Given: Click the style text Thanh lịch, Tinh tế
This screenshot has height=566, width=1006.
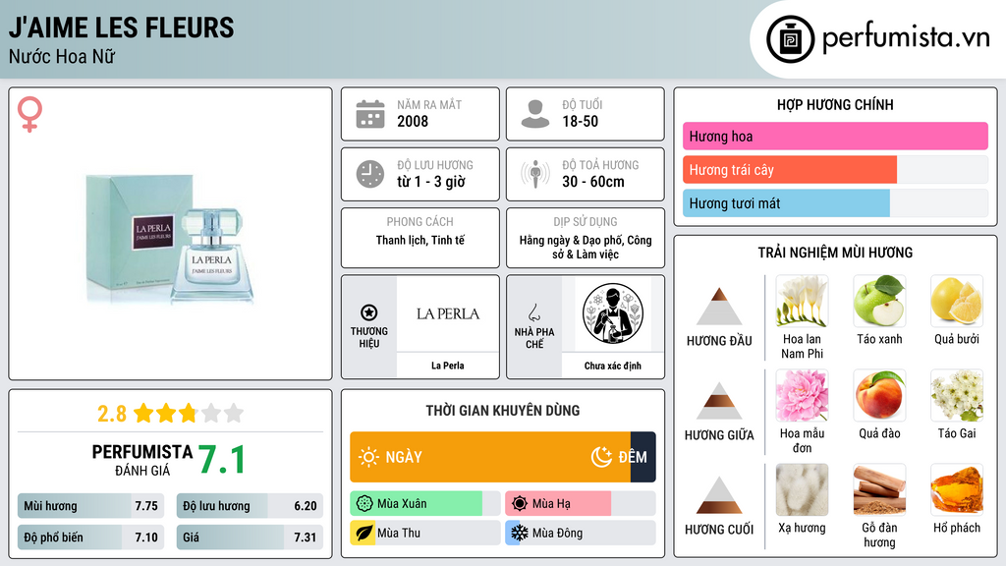Looking at the screenshot, I should click(x=420, y=240).
